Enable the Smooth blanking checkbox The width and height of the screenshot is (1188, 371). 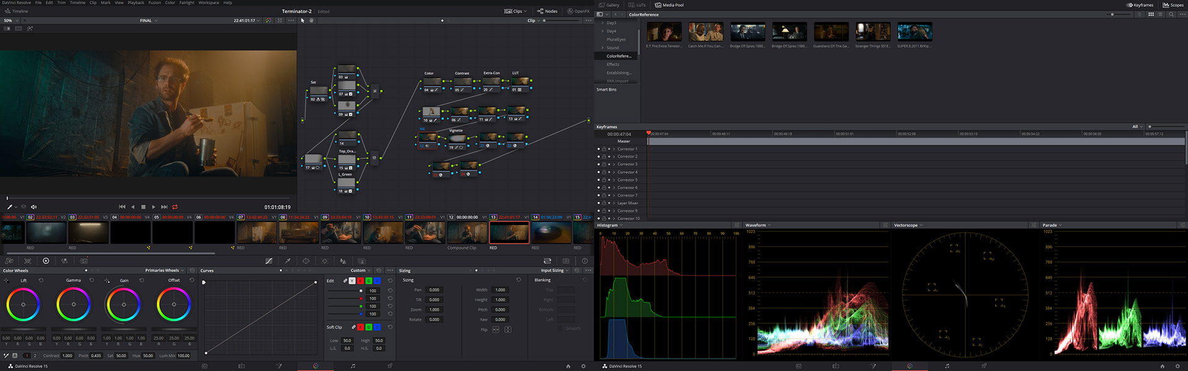tap(560, 328)
